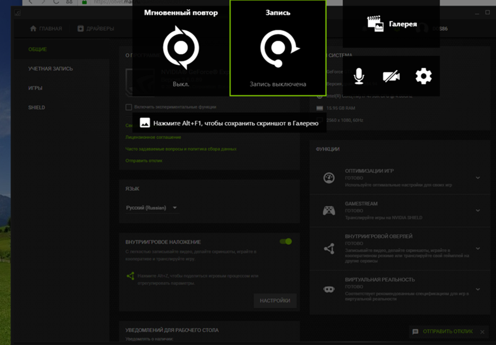The width and height of the screenshot is (496, 345).
Task: Click VR headset icon of ВИРТУАЛЬНАЯ РЕАЛЬНОСТЬ
Action: [x=329, y=289]
